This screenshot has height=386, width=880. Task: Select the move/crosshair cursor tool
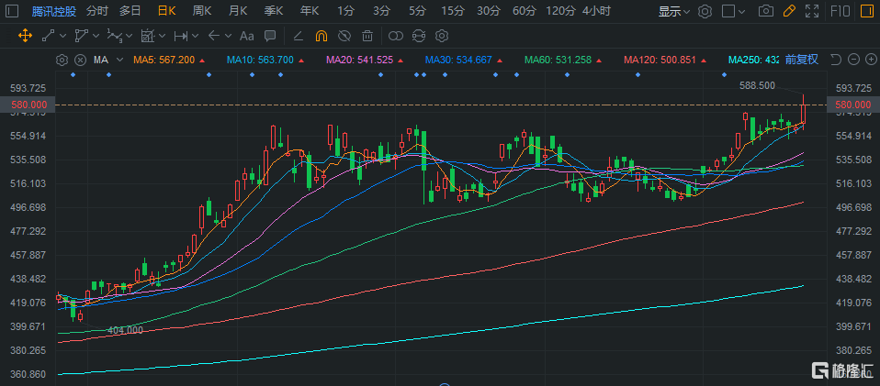[x=26, y=36]
